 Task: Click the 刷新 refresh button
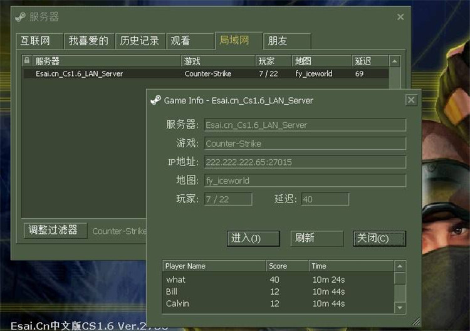coord(317,238)
